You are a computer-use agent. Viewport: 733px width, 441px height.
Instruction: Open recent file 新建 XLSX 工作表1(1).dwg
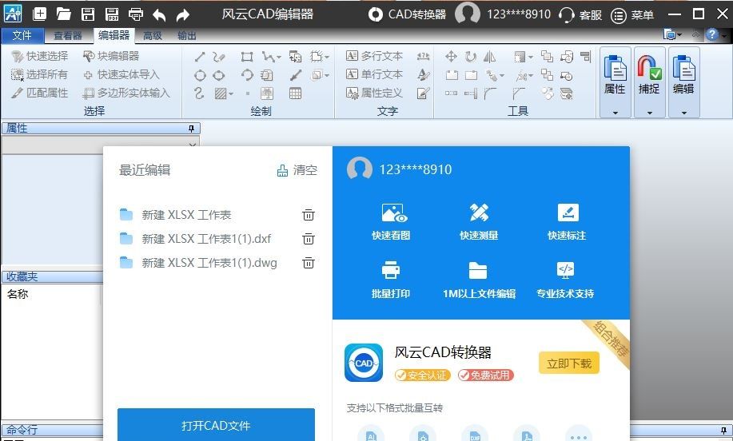tap(209, 263)
